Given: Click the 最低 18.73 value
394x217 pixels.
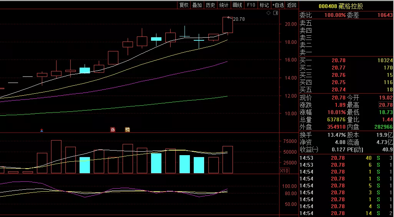Looking at the screenshot, I should tap(386, 112).
